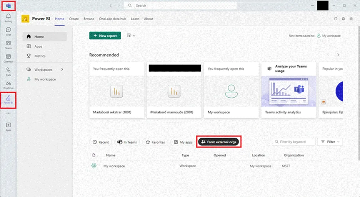Image resolution: width=360 pixels, height=197 pixels.
Task: Switch to the Home tab
Action: click(60, 19)
